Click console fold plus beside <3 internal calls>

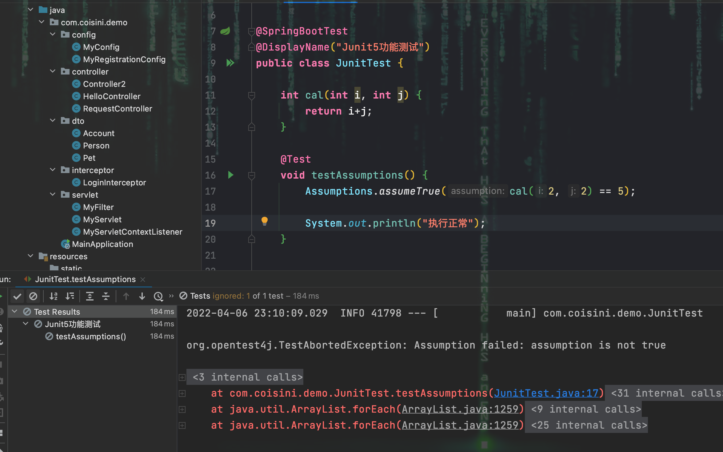pos(182,377)
